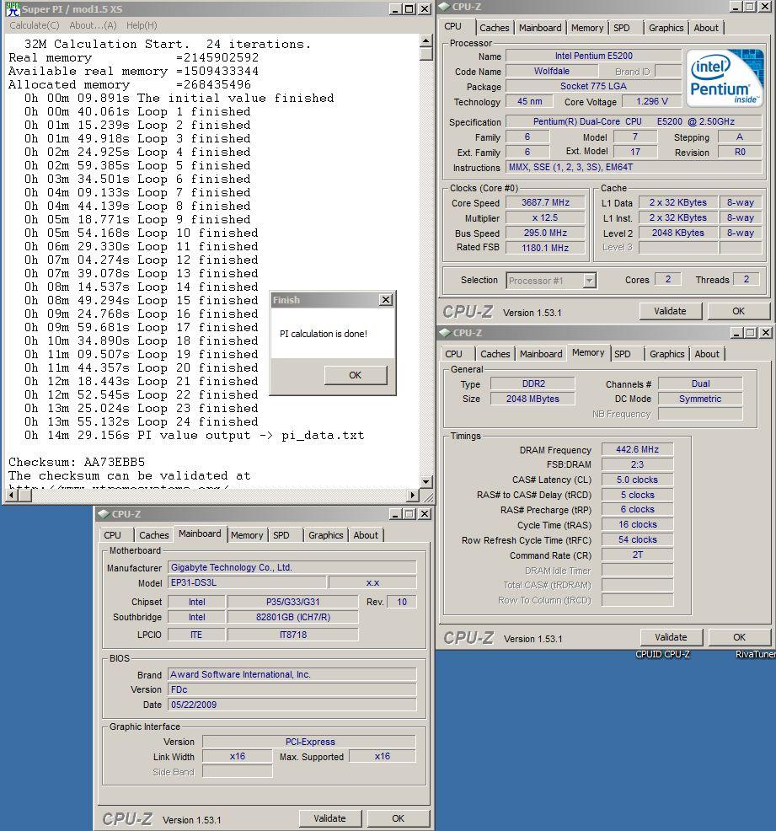Open Memory tab in CPU-Z Mainboard window

[246, 535]
